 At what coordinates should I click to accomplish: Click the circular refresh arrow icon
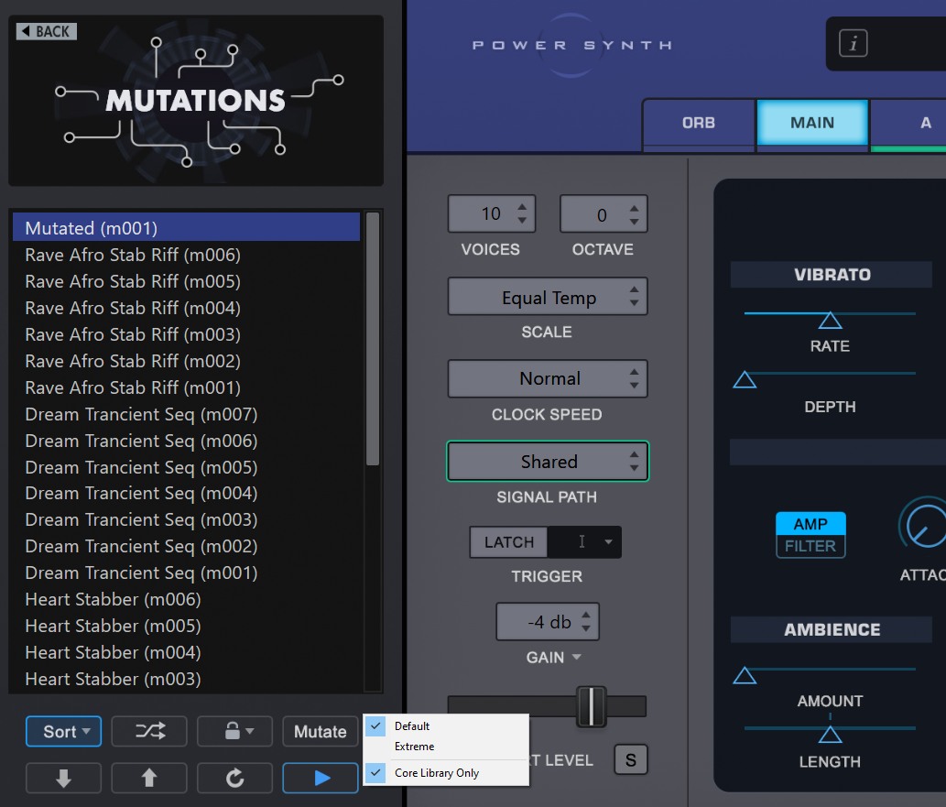[x=234, y=778]
